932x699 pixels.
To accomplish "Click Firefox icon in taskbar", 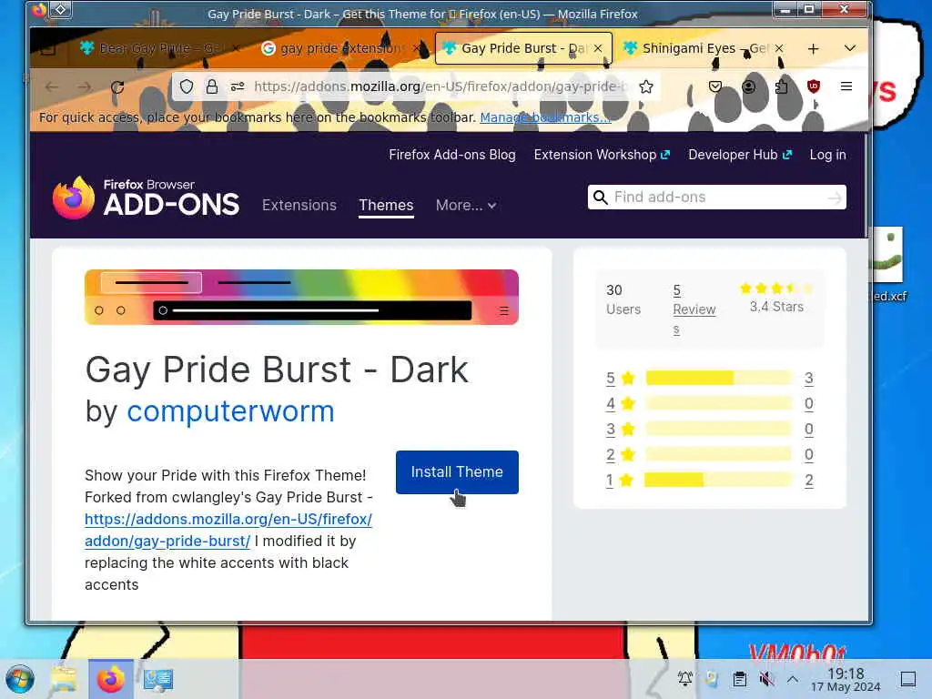I will [111, 679].
